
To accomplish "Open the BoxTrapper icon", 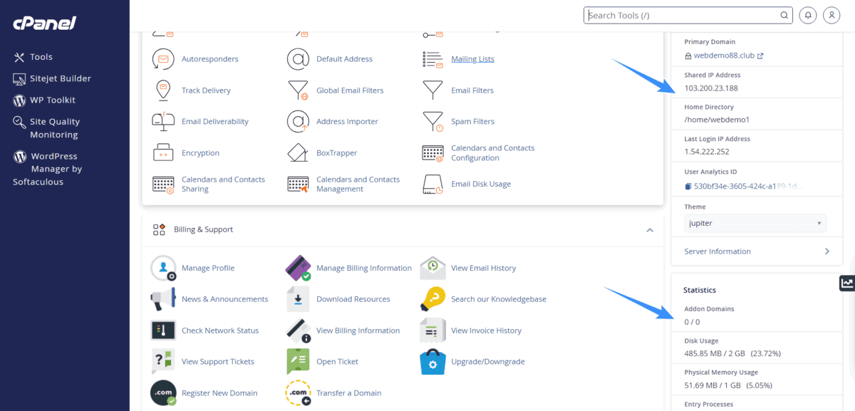I will (298, 152).
